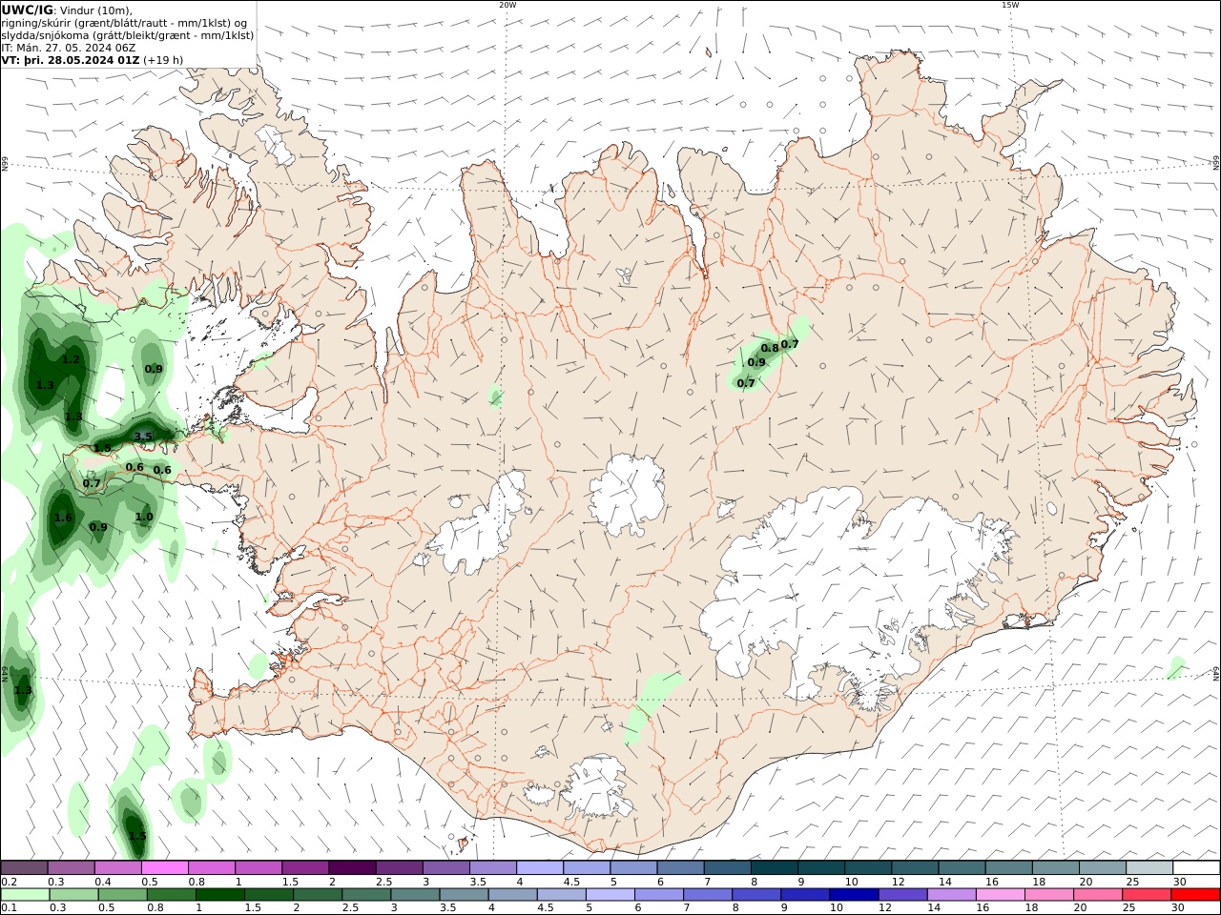Screen dimensions: 1221x915
Task: Pick the upper legend swatch between 0.4 and 0.5
Action: coord(118,867)
